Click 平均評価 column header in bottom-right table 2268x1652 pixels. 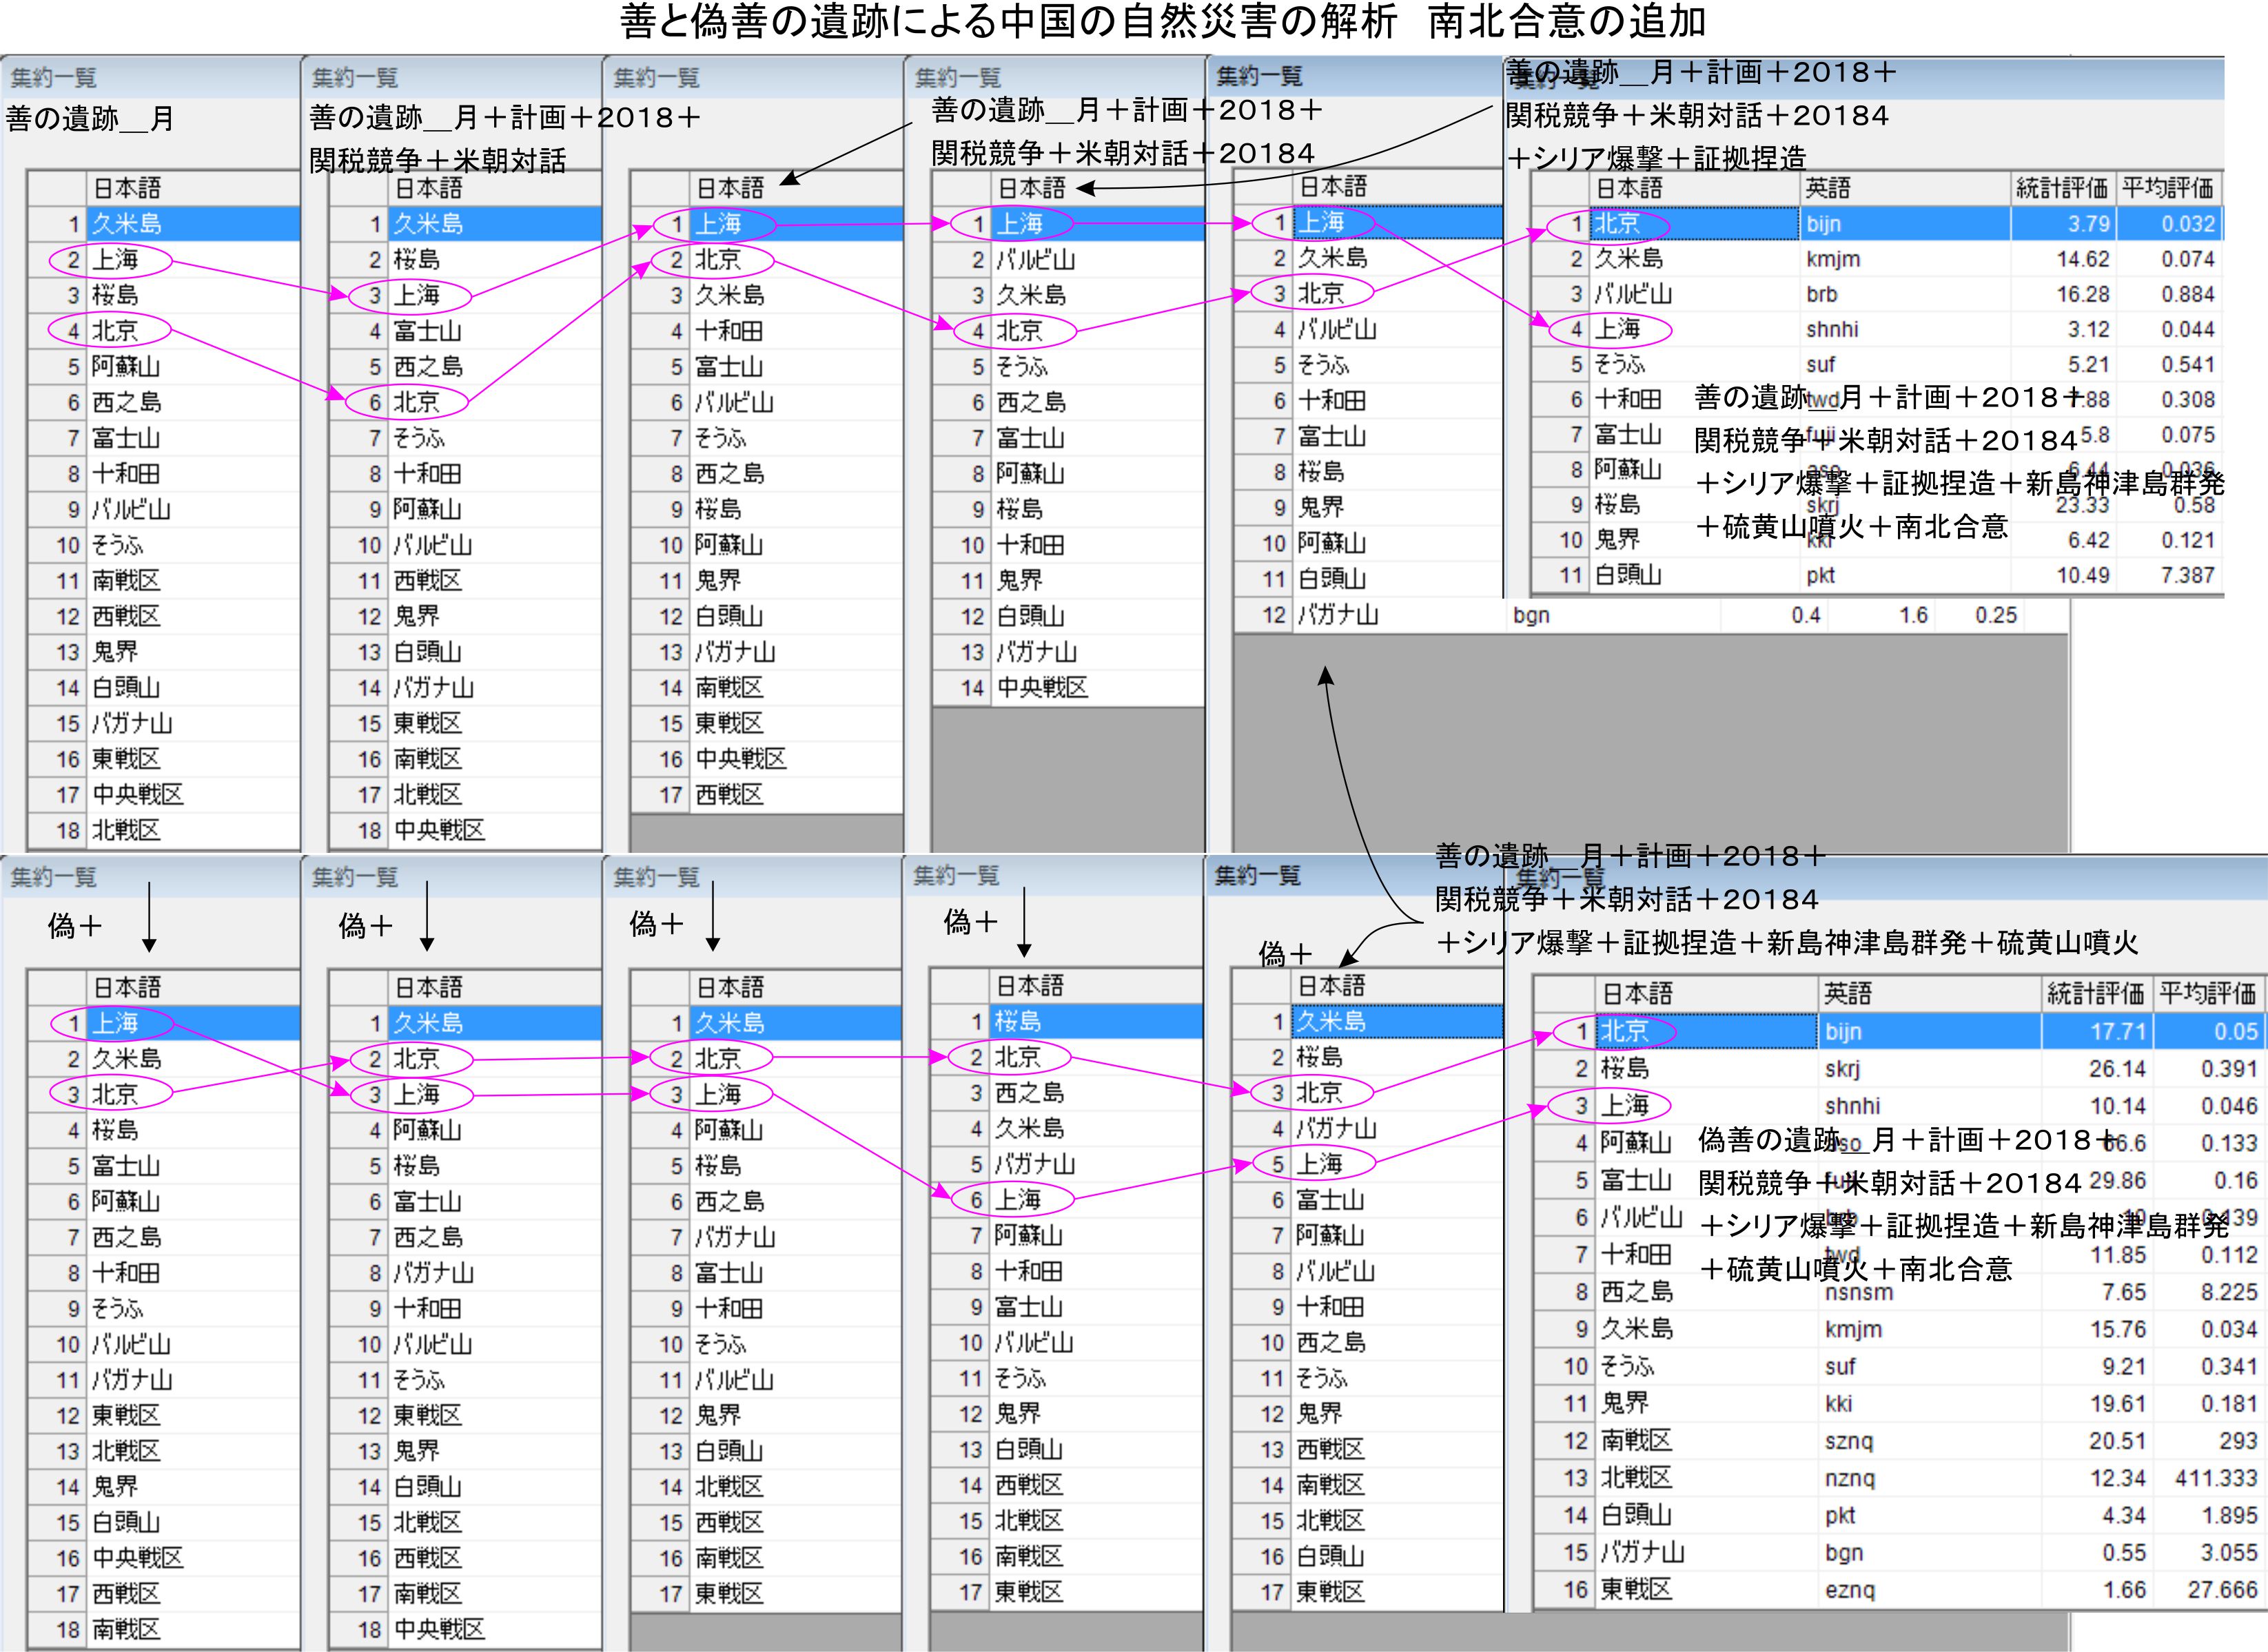2207,993
